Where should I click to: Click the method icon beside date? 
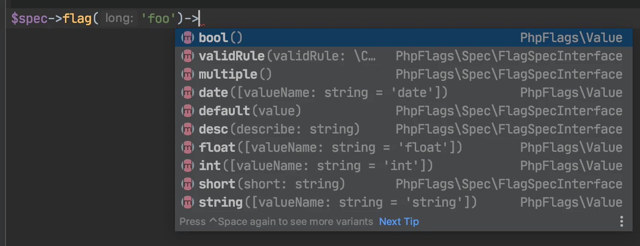coord(188,92)
